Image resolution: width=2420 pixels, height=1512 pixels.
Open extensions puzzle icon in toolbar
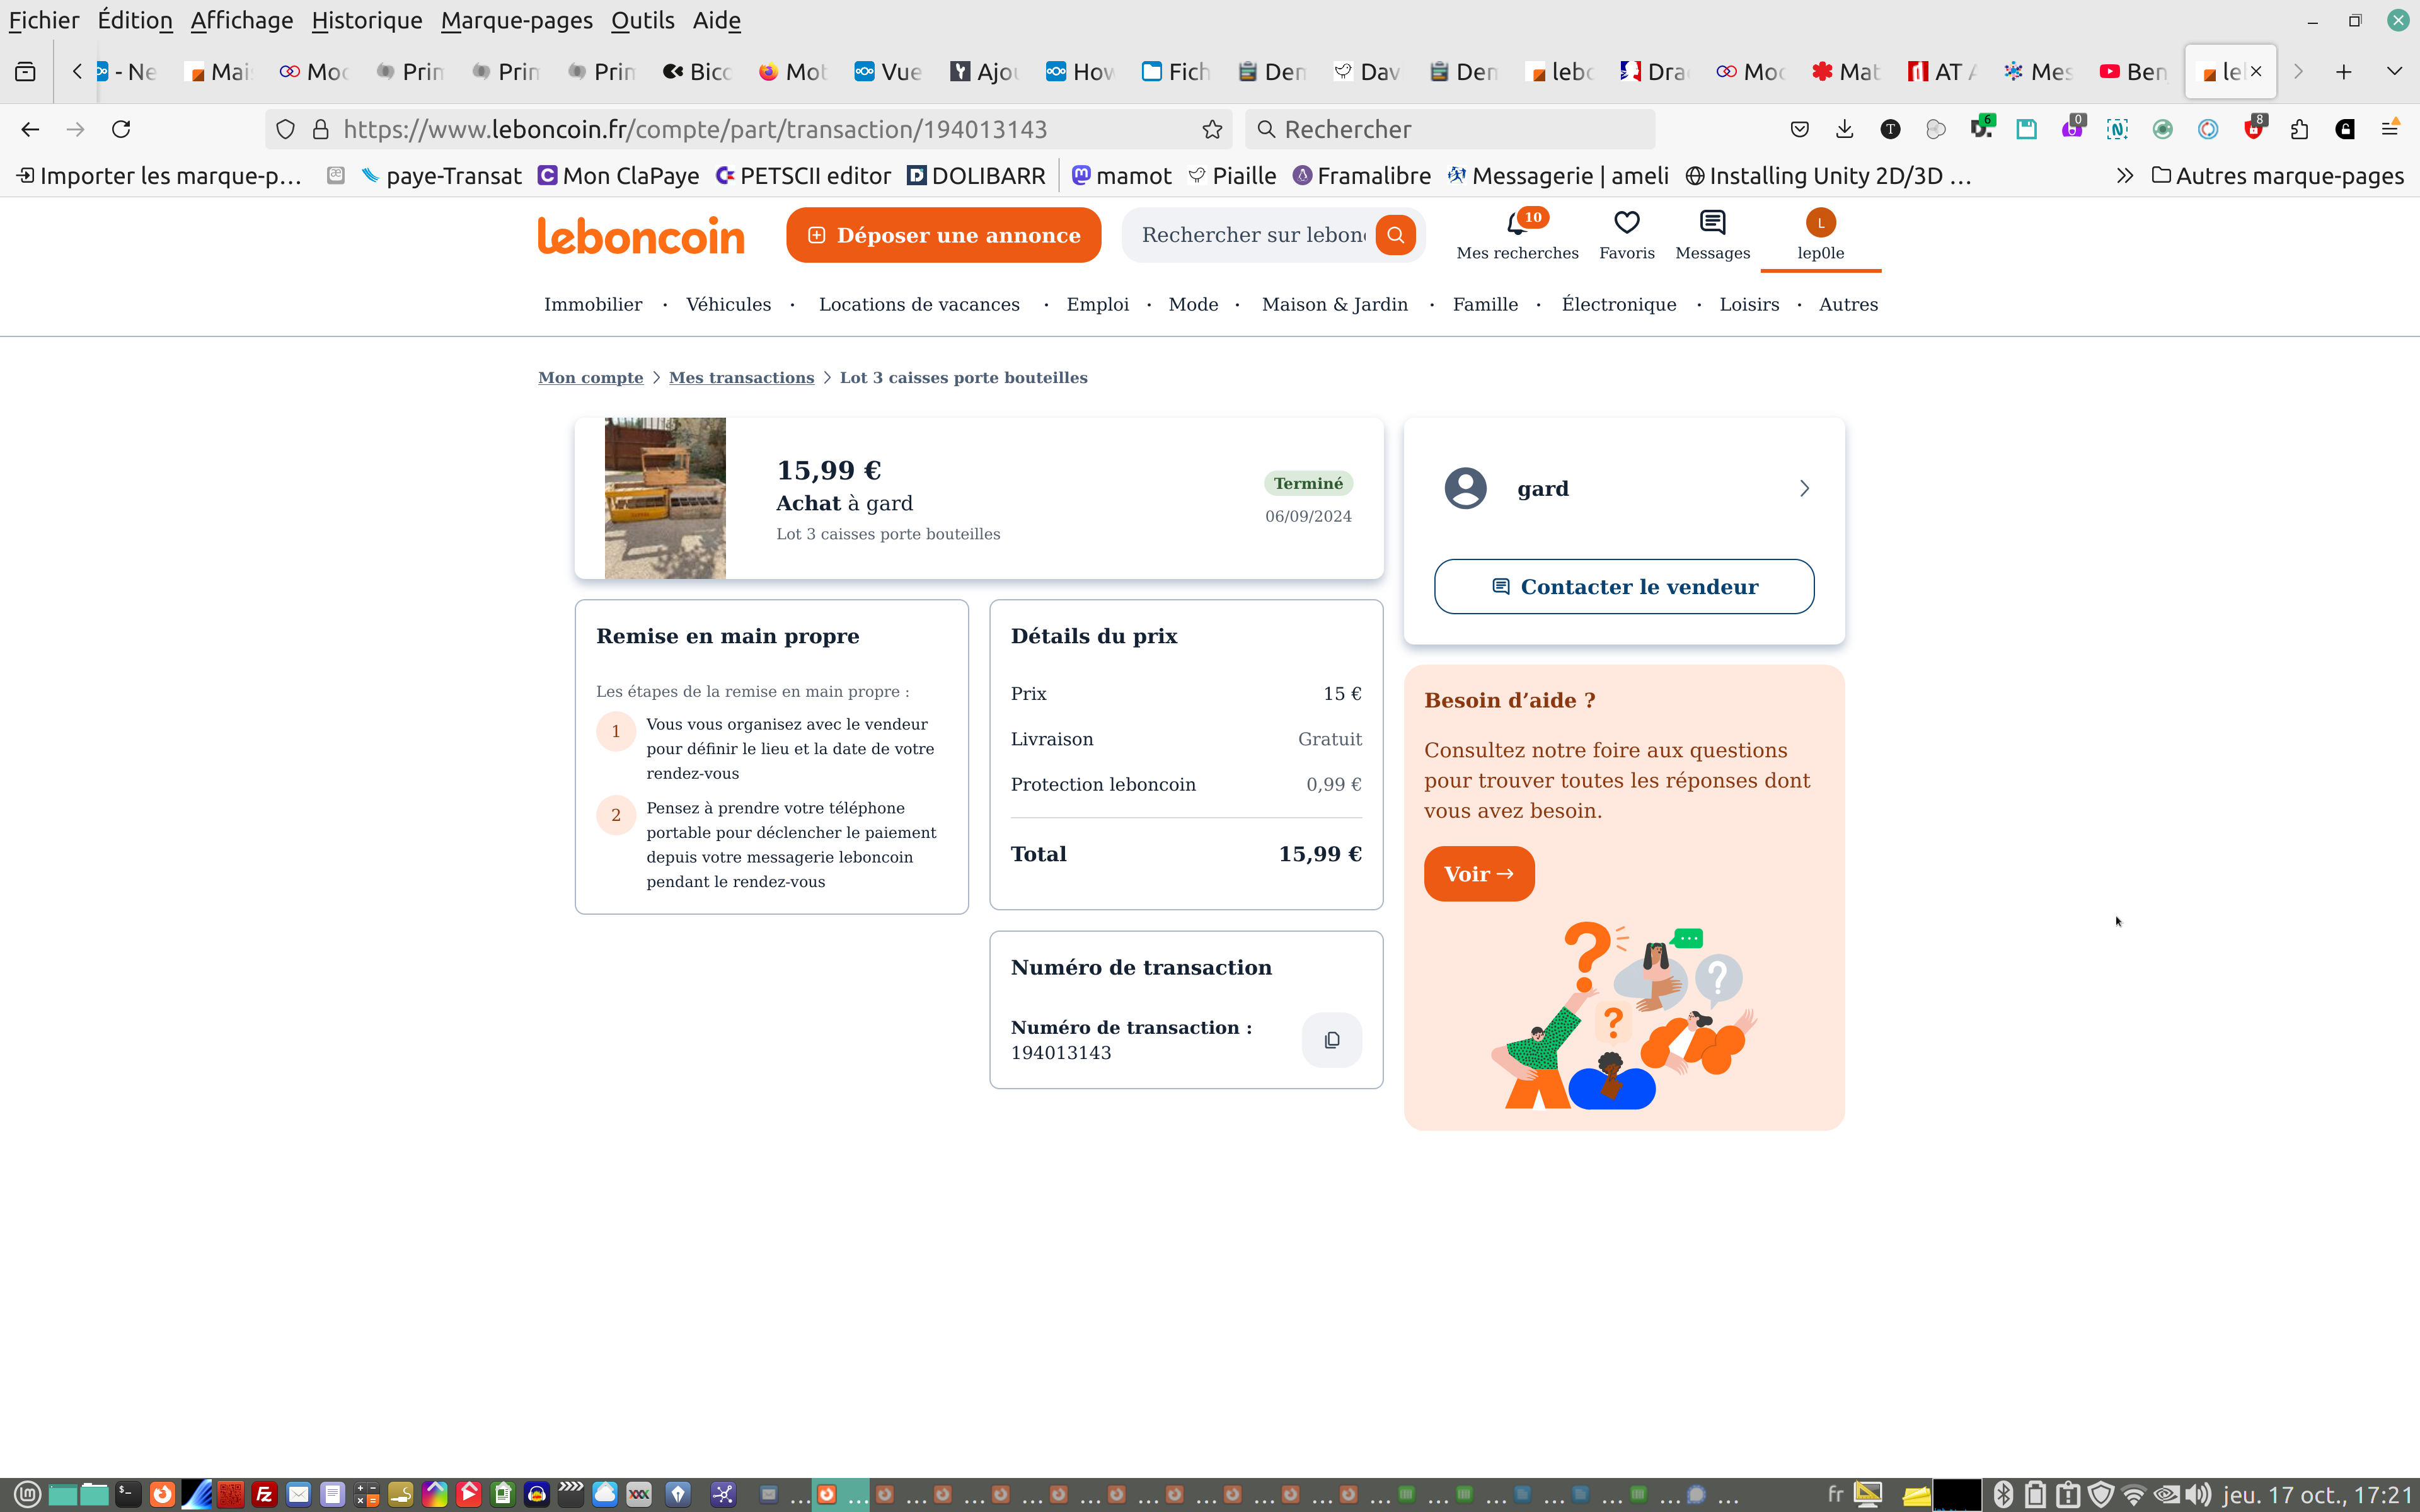2299,129
